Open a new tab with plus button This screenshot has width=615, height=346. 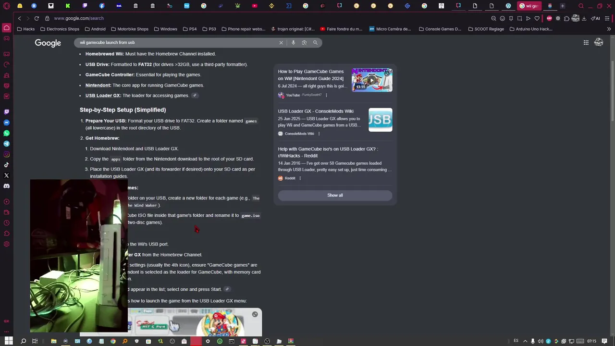coord(563,6)
